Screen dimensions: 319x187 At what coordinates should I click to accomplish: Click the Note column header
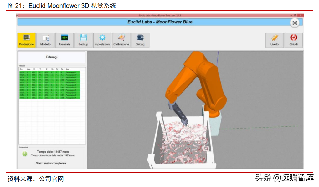(67, 69)
